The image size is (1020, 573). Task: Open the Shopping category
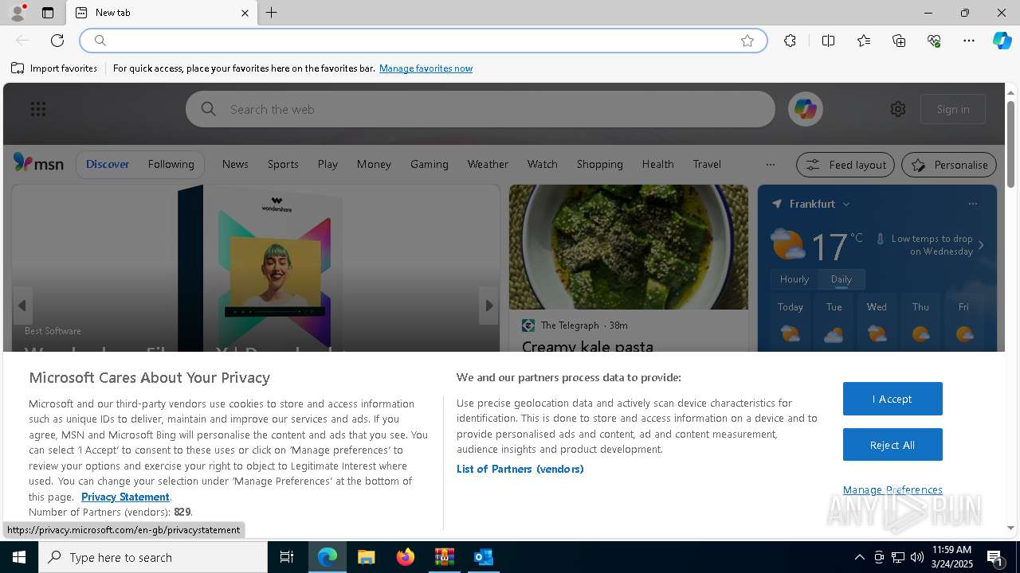pos(600,164)
